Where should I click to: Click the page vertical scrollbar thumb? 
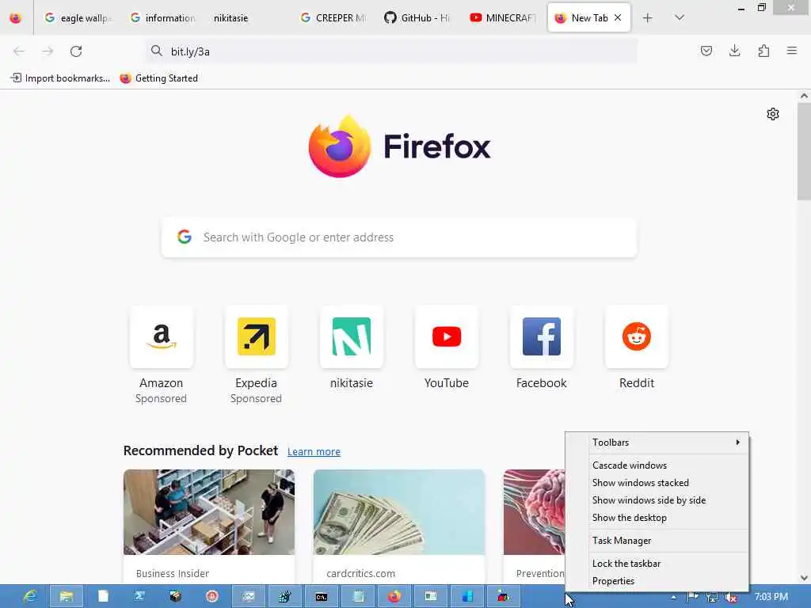click(x=804, y=151)
